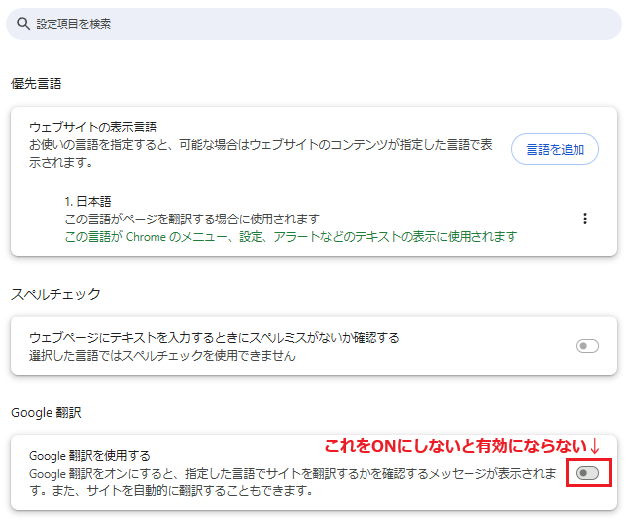Click the お使いの言語を指定すると description text

point(261,153)
